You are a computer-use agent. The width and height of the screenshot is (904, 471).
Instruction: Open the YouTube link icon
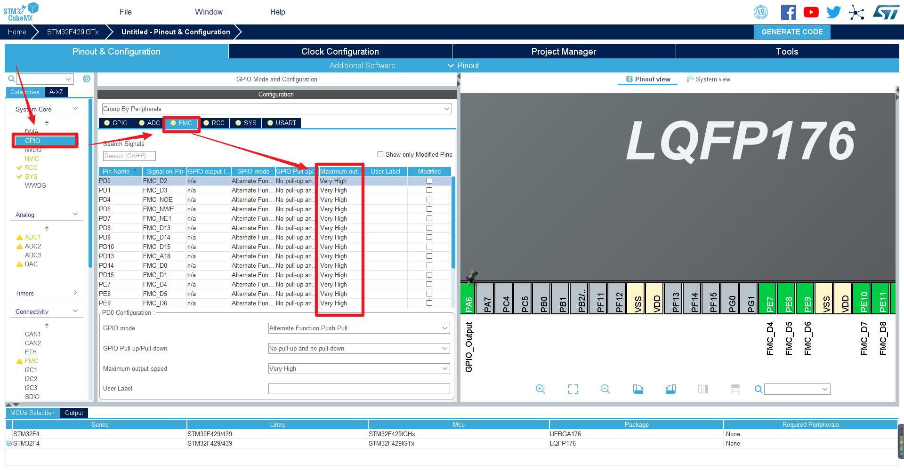point(811,12)
